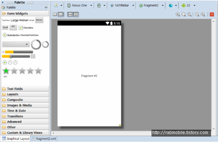The image size is (218, 142).
Task: Select the ToggleButton OFF widget
Action: pyautogui.click(x=13, y=27)
